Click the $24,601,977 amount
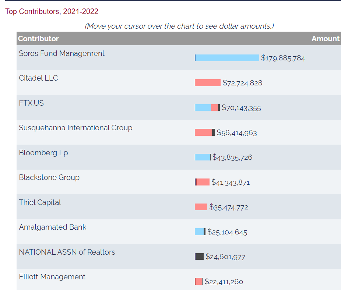The height and width of the screenshot is (290, 348). (x=225, y=257)
